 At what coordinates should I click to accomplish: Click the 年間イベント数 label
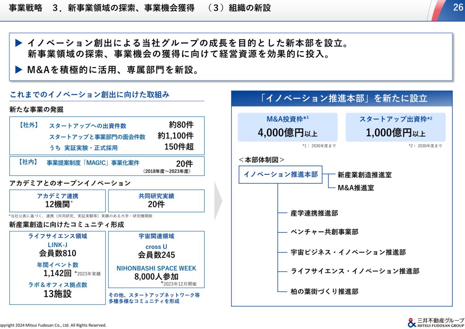pyautogui.click(x=58, y=265)
